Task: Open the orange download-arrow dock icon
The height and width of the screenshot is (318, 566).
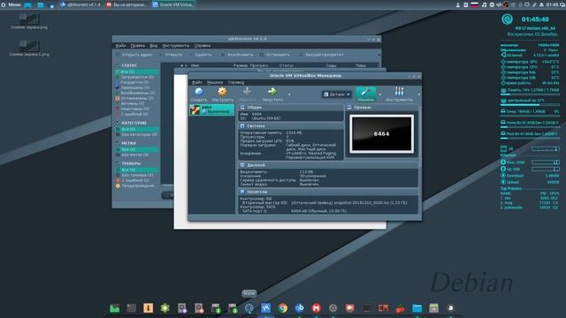Action: tap(148, 308)
